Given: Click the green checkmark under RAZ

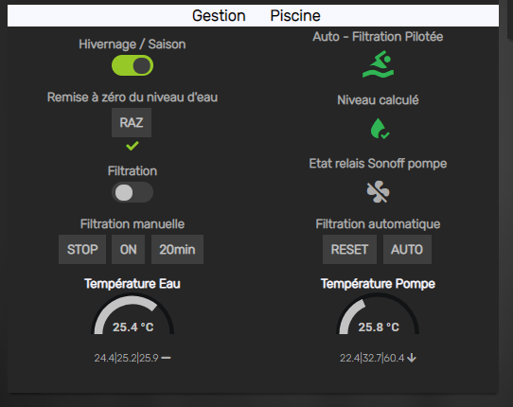Looking at the screenshot, I should click(133, 146).
